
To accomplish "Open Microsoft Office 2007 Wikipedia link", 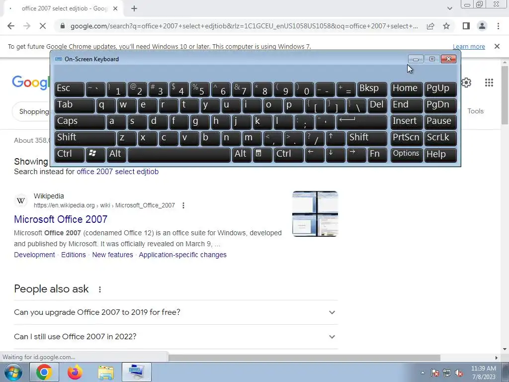I will click(x=61, y=219).
